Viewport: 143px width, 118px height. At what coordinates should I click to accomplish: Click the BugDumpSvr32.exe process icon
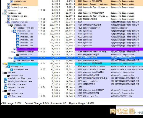15,61
